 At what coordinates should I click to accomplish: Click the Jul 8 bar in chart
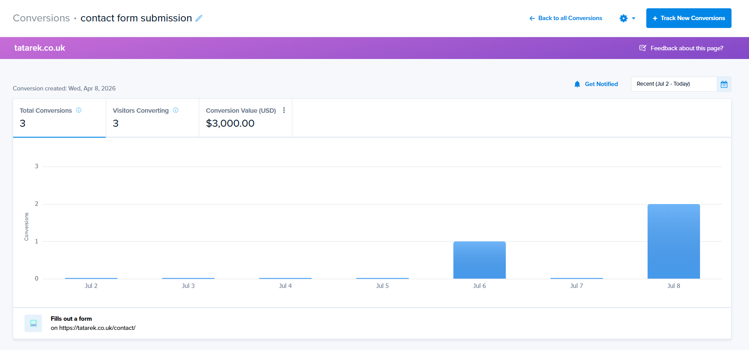pyautogui.click(x=674, y=241)
